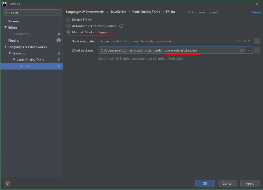Click ESLint breadcrumb
This screenshot has width=263, height=190.
click(x=171, y=12)
